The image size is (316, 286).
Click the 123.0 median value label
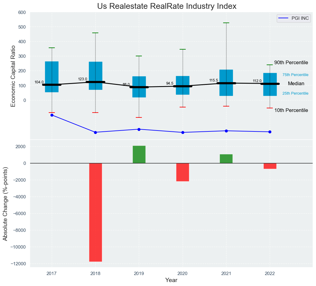(83, 79)
